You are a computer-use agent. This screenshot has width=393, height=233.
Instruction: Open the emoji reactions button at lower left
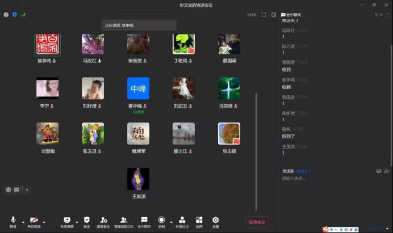pyautogui.click(x=9, y=190)
